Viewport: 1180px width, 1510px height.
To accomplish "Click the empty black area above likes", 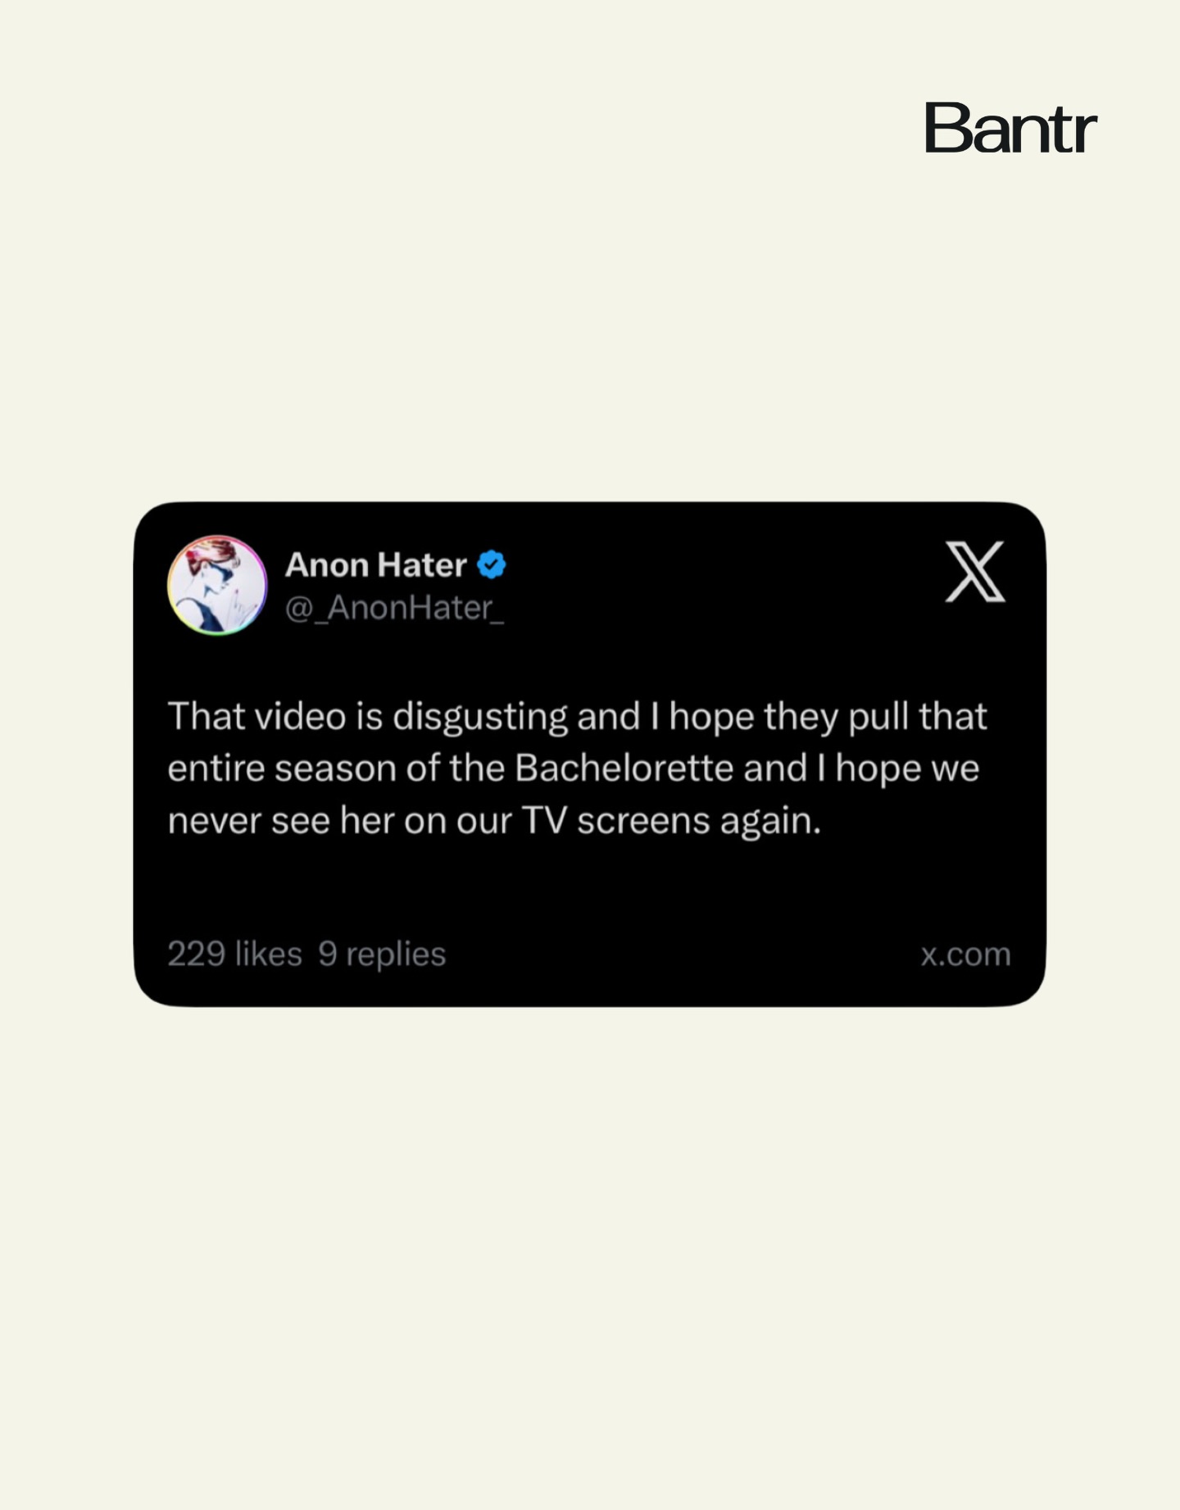I will coord(589,887).
